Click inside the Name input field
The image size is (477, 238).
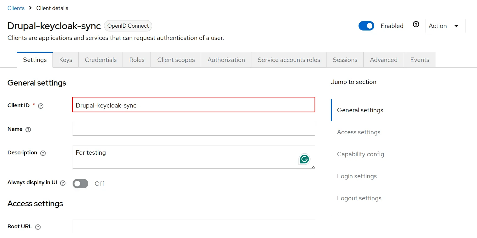click(x=194, y=129)
